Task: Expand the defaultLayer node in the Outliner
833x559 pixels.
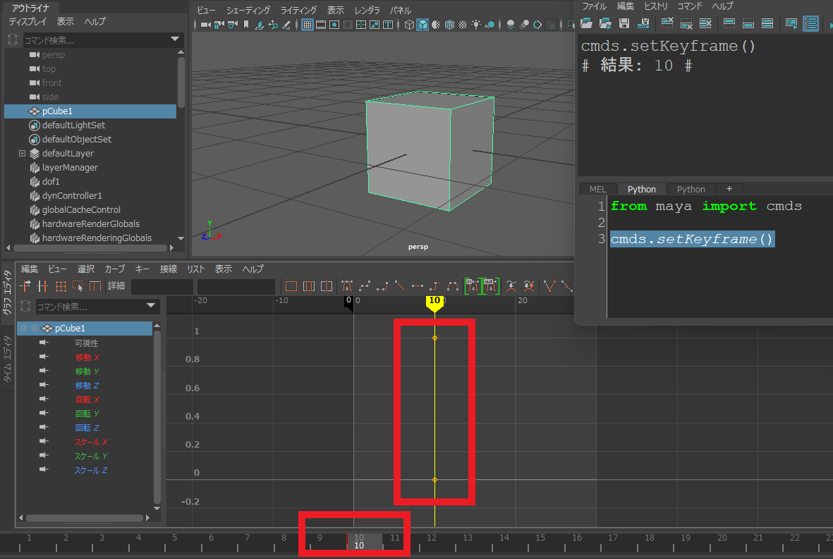Action: tap(21, 153)
